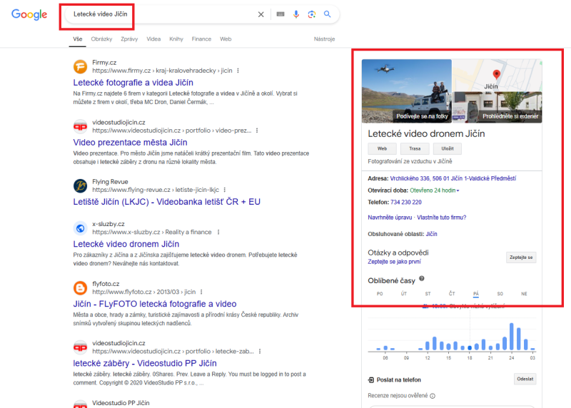Switch to the Finance tab

pos(201,39)
